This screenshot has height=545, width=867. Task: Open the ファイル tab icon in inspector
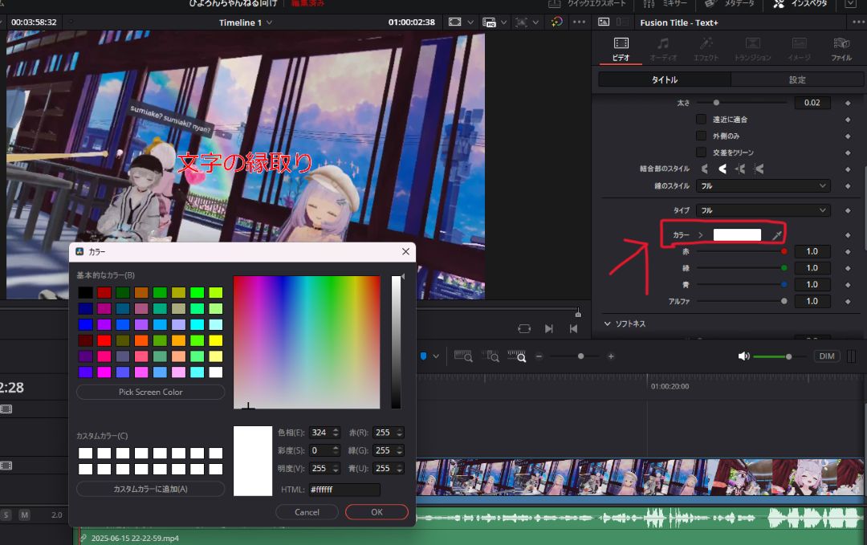coord(841,48)
